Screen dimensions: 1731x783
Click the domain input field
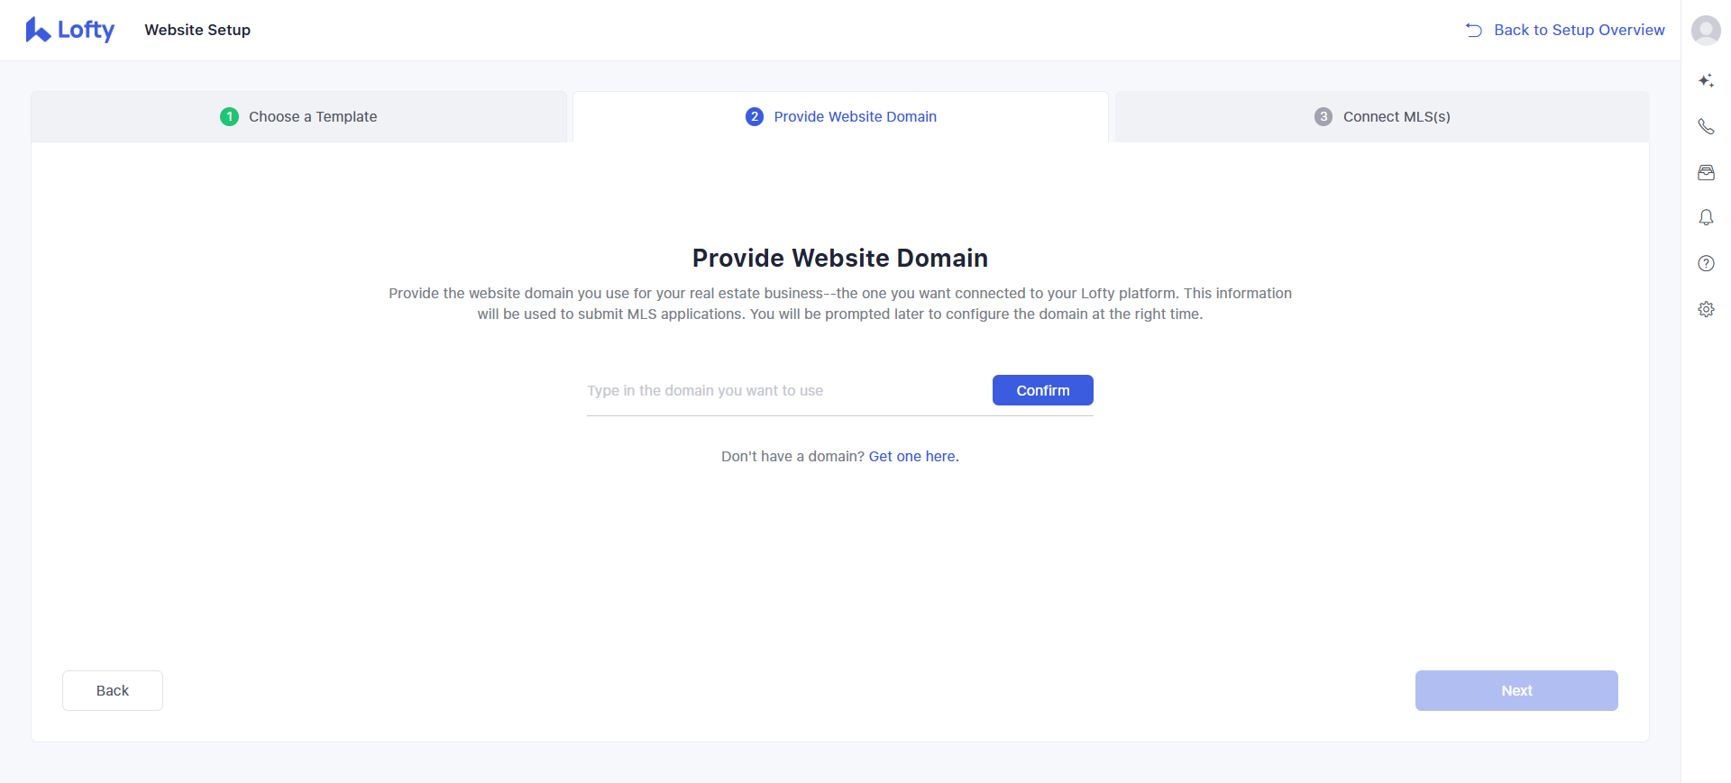coord(775,390)
